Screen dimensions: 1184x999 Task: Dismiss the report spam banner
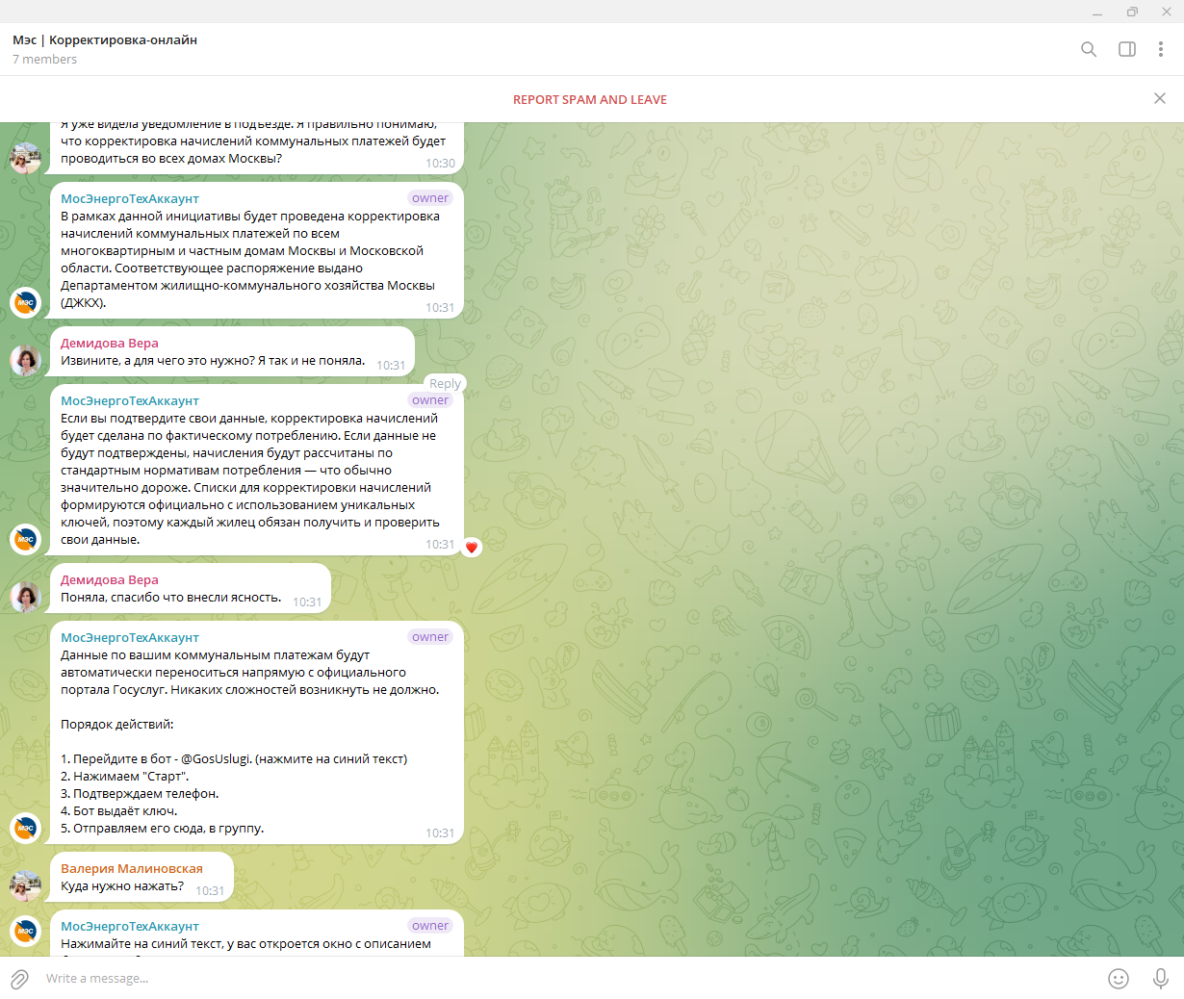(1160, 98)
